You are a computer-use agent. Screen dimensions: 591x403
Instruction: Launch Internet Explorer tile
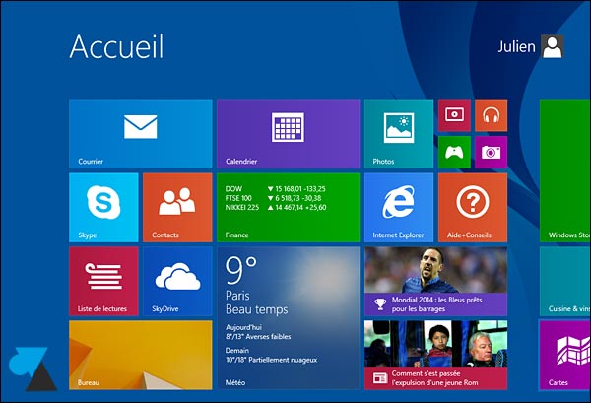399,207
